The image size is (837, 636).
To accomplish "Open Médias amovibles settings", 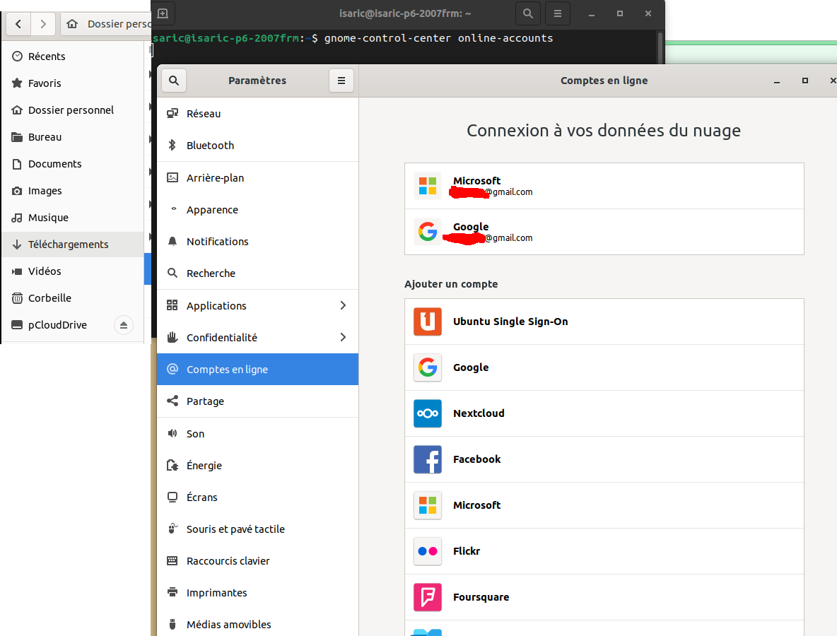I will (257, 624).
